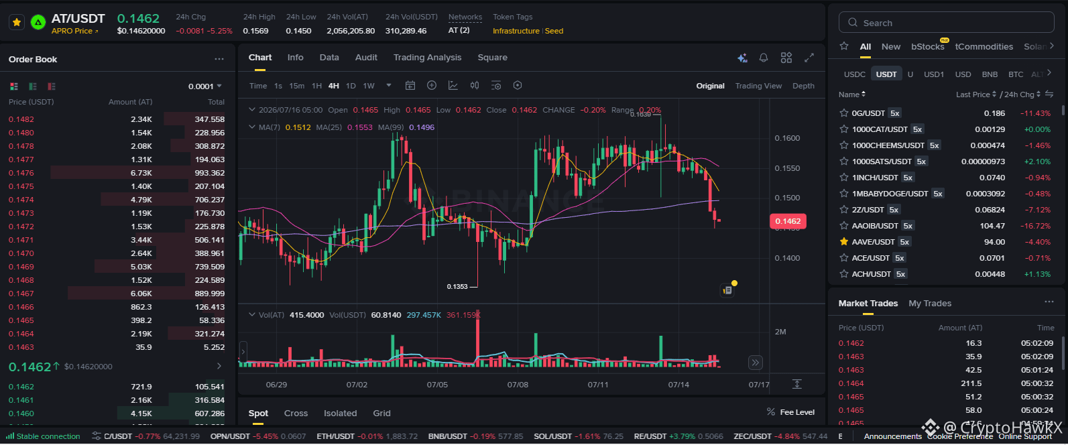Click the search field for trading pairs
1068x445 pixels.
click(946, 23)
